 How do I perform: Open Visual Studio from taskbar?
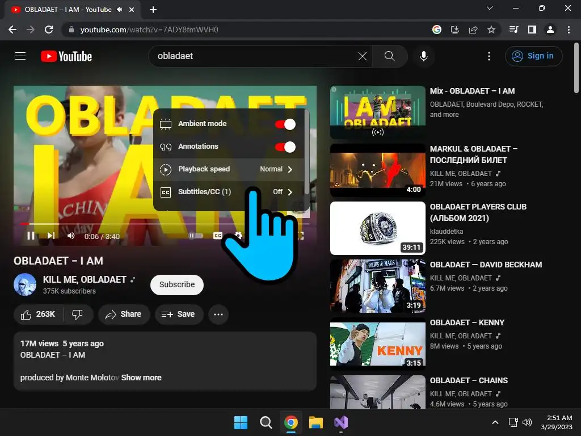click(x=341, y=422)
